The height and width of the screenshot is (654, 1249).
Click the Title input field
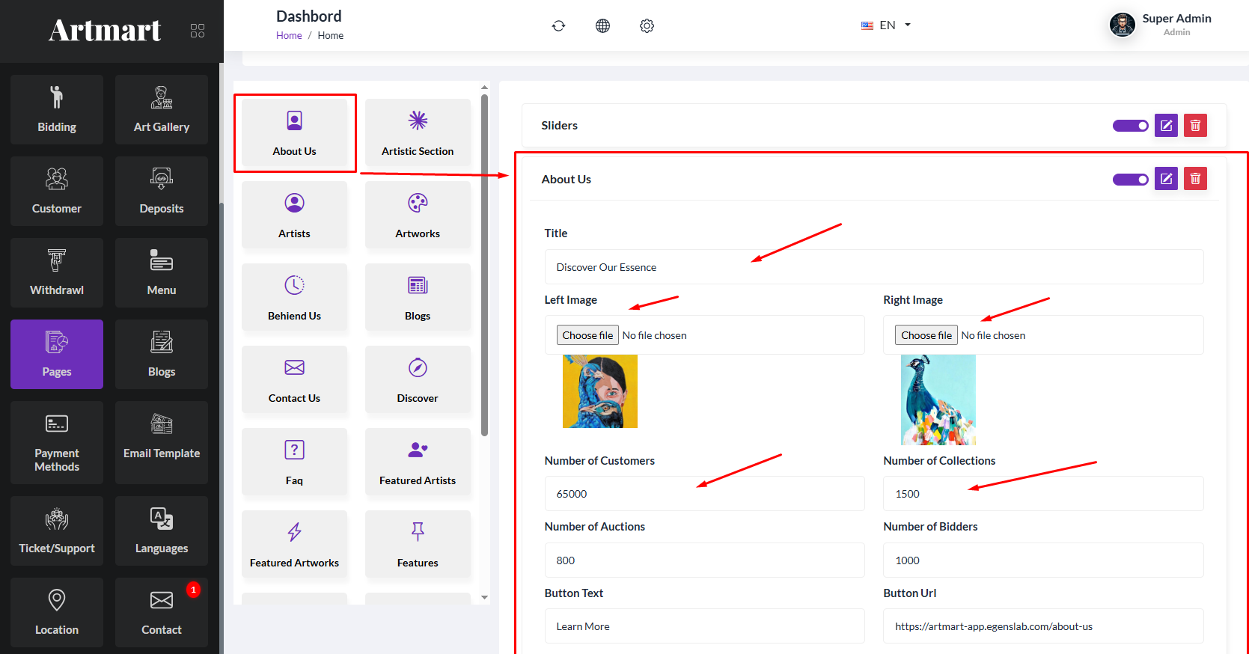pos(873,267)
